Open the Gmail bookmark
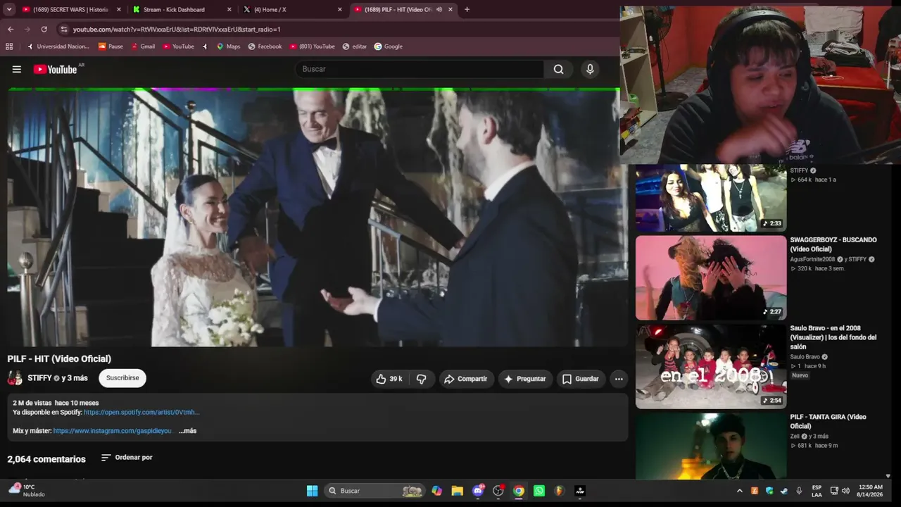The width and height of the screenshot is (901, 507). coord(143,46)
